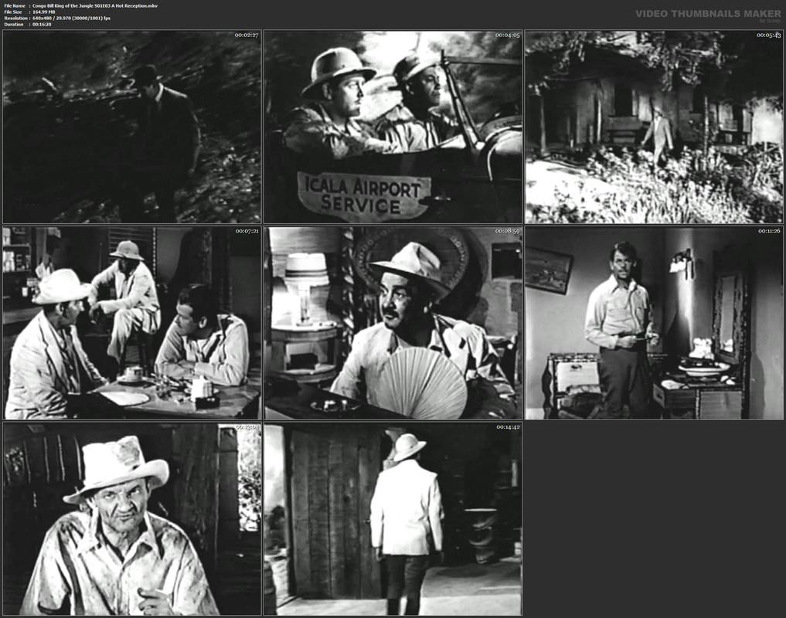Image resolution: width=786 pixels, height=618 pixels.
Task: Click the resolution value 640x480 / 29.970 fps
Action: tap(71, 18)
